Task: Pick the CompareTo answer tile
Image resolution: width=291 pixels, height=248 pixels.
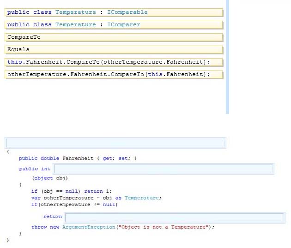Action: (x=114, y=37)
